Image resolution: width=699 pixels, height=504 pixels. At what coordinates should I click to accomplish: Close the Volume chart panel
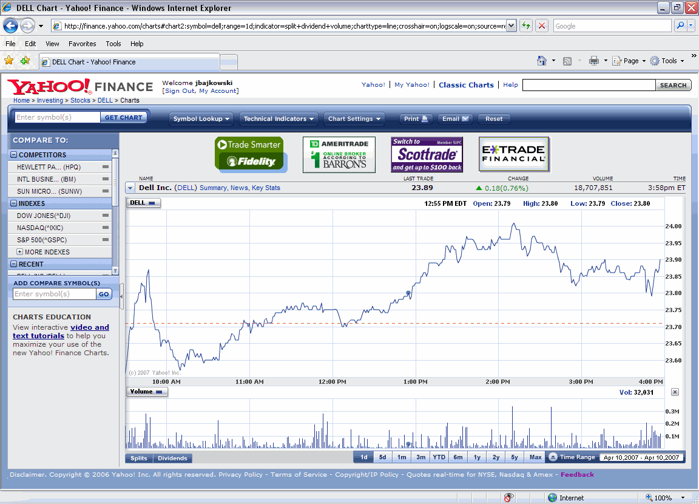(x=675, y=392)
